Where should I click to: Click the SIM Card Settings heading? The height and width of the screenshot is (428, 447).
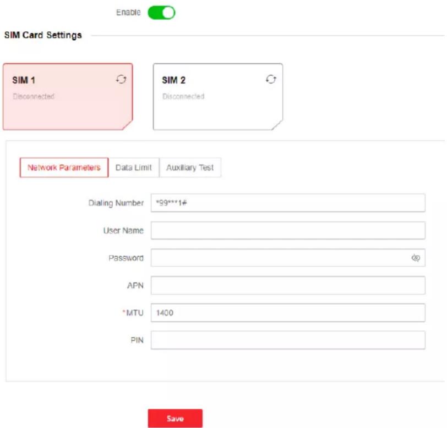[43, 35]
